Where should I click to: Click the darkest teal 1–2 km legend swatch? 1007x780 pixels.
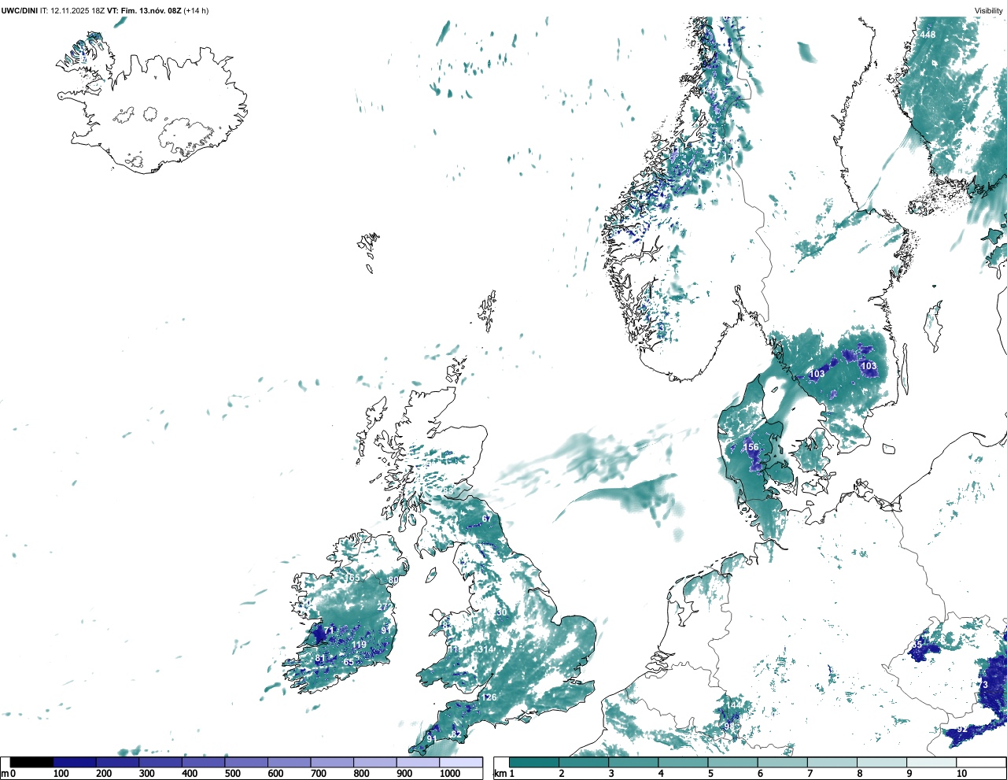click(x=534, y=762)
